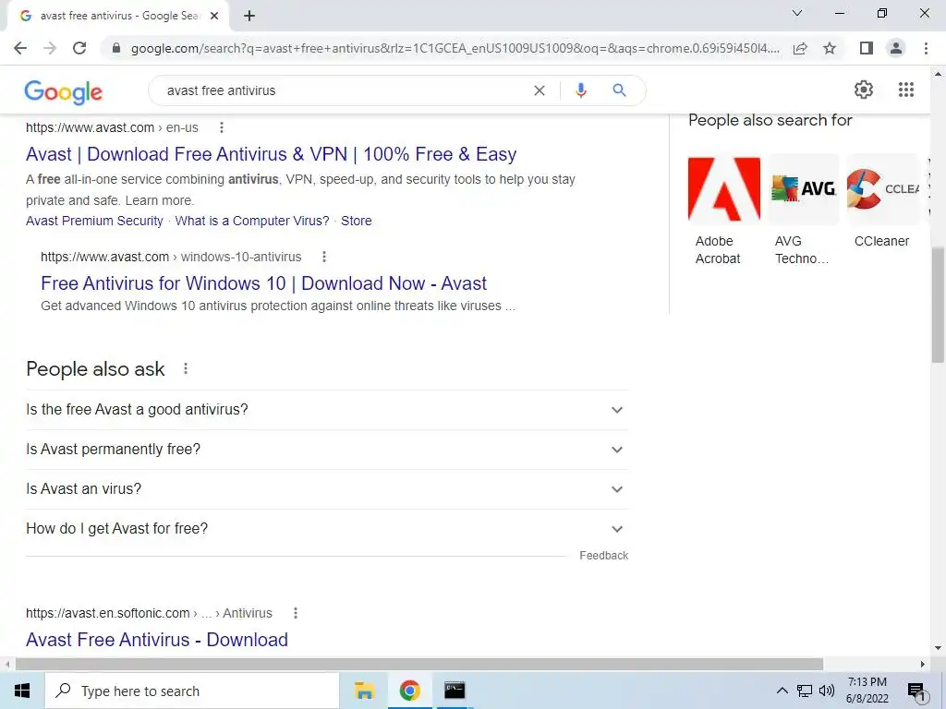
Task: Open 'What is a Computer Virus?' sitelink
Action: point(252,221)
